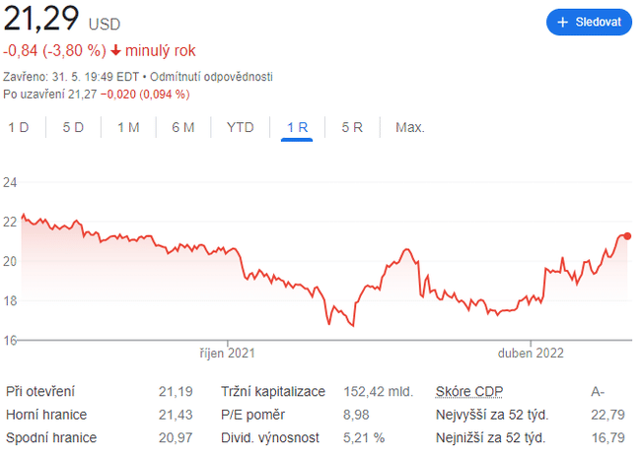Image resolution: width=641 pixels, height=452 pixels.
Task: Show the Max. time range
Action: 409,127
